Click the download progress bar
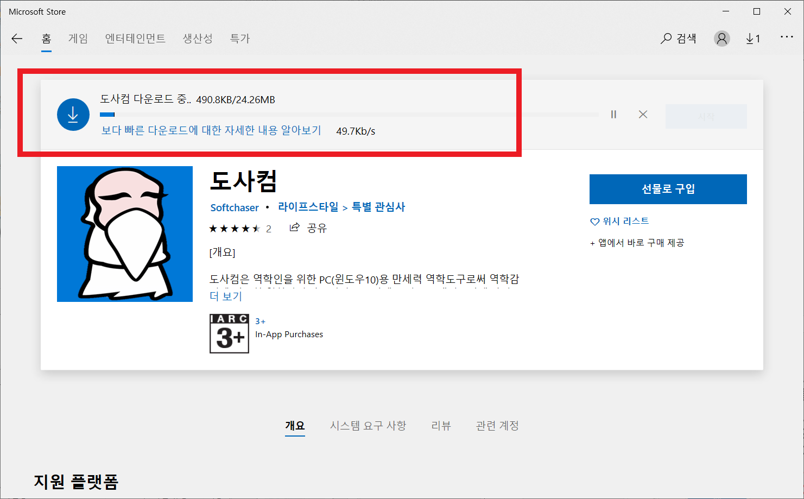 [x=349, y=115]
